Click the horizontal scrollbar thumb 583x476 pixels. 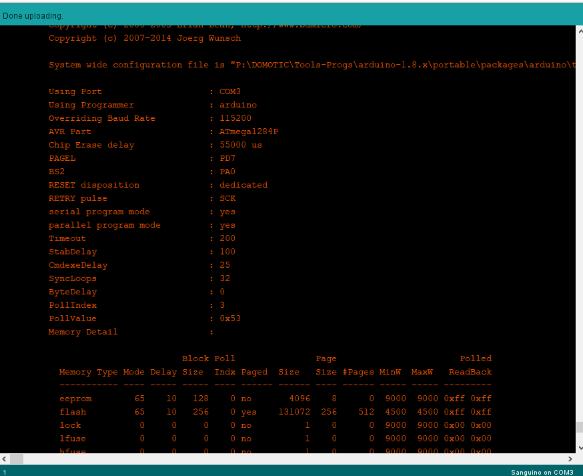tap(17, 459)
